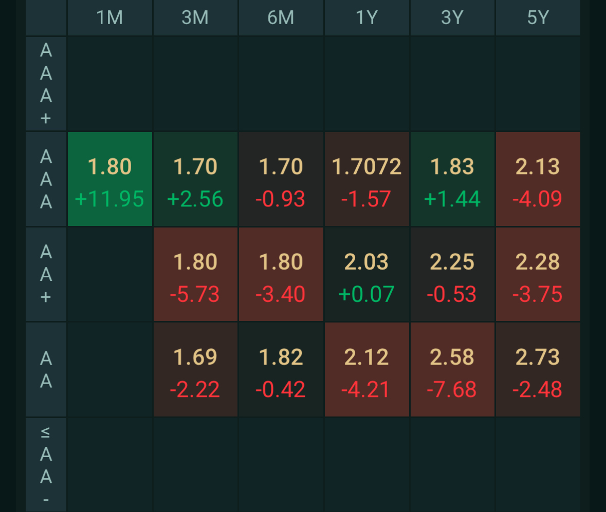606x512 pixels.
Task: Select the AAA rating row label
Action: click(x=46, y=179)
